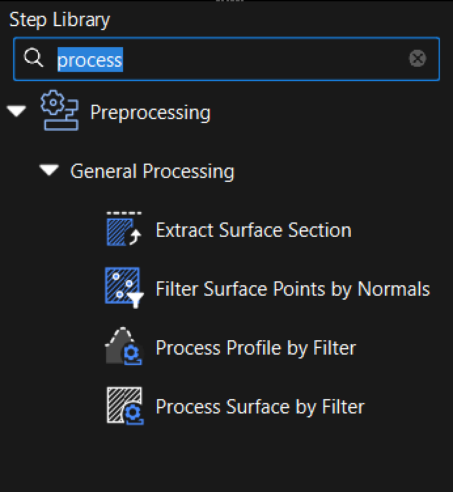Select the Preprocessing category label
Image resolution: width=453 pixels, height=492 pixels.
tap(150, 113)
